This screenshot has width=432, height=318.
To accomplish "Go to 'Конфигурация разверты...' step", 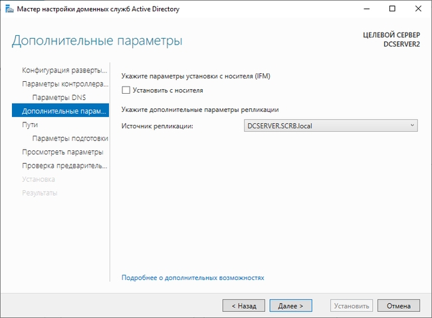I will click(64, 70).
